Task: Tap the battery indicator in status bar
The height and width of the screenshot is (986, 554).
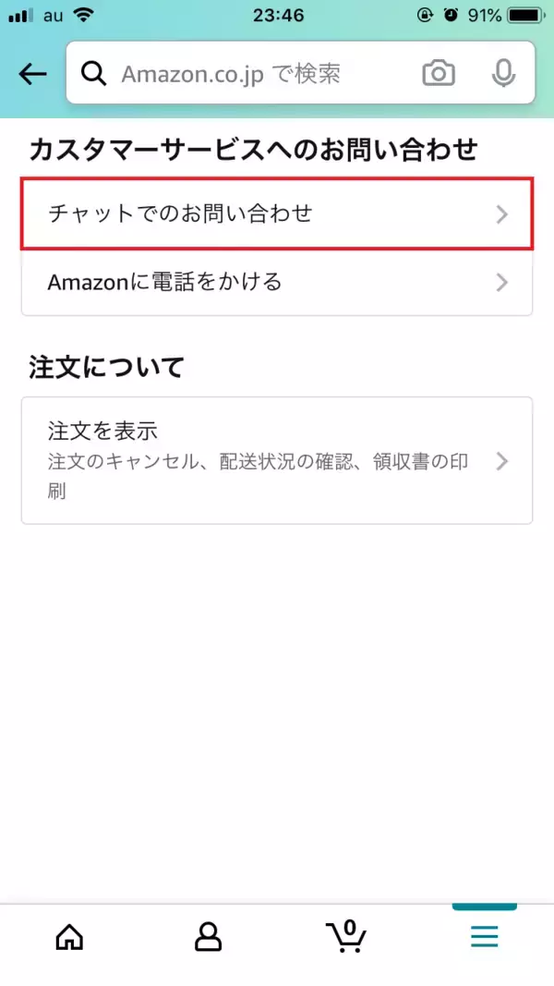Action: click(526, 16)
